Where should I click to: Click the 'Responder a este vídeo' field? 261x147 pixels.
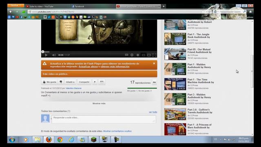tap(104, 119)
